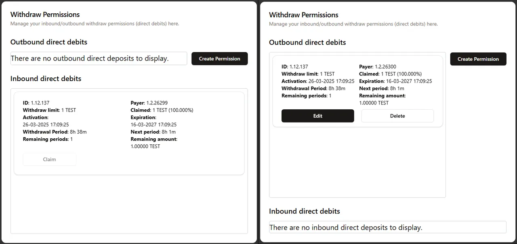The image size is (517, 244).
Task: Click Withdraw limit 1 TEST in inbound card
Action: point(49,110)
